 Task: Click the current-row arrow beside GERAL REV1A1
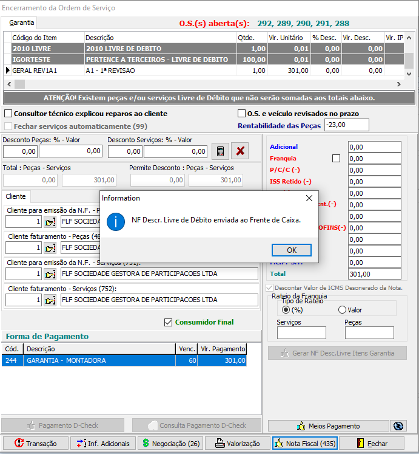8,71
